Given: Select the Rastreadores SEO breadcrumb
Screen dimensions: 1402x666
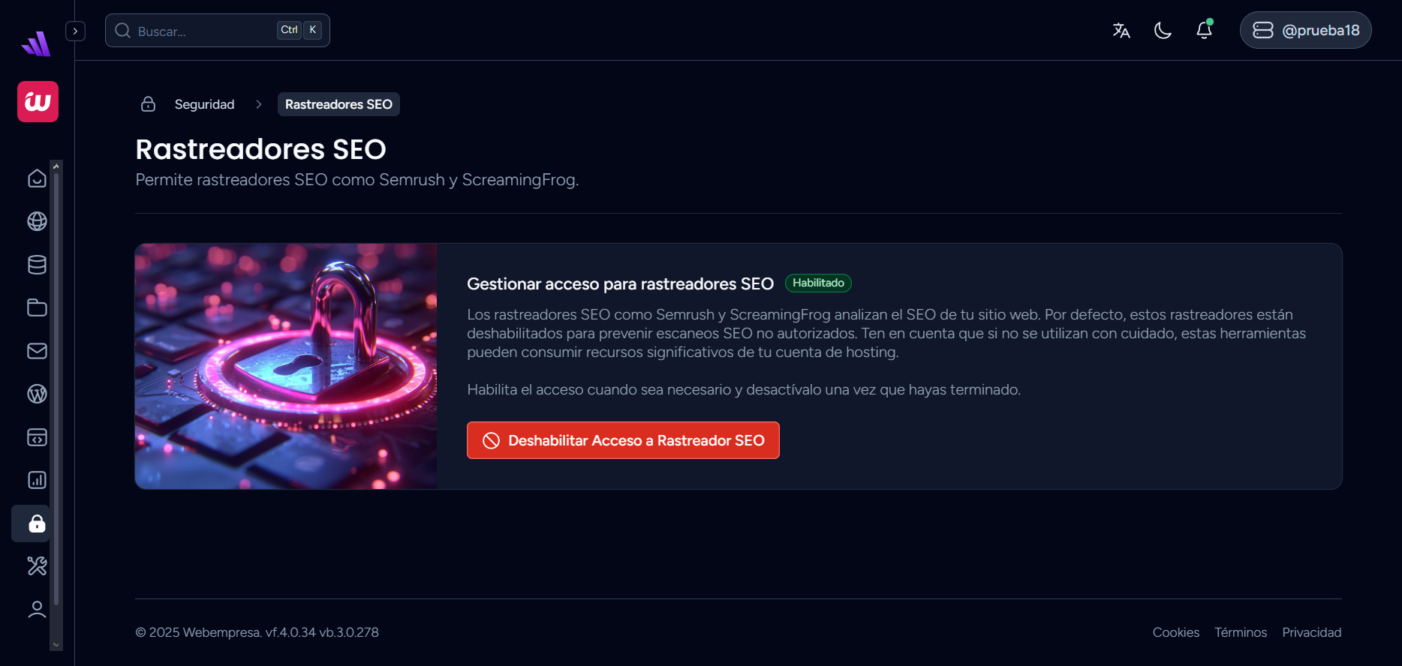Looking at the screenshot, I should click(338, 104).
